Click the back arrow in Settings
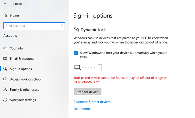The image size is (195, 118). (5, 4)
